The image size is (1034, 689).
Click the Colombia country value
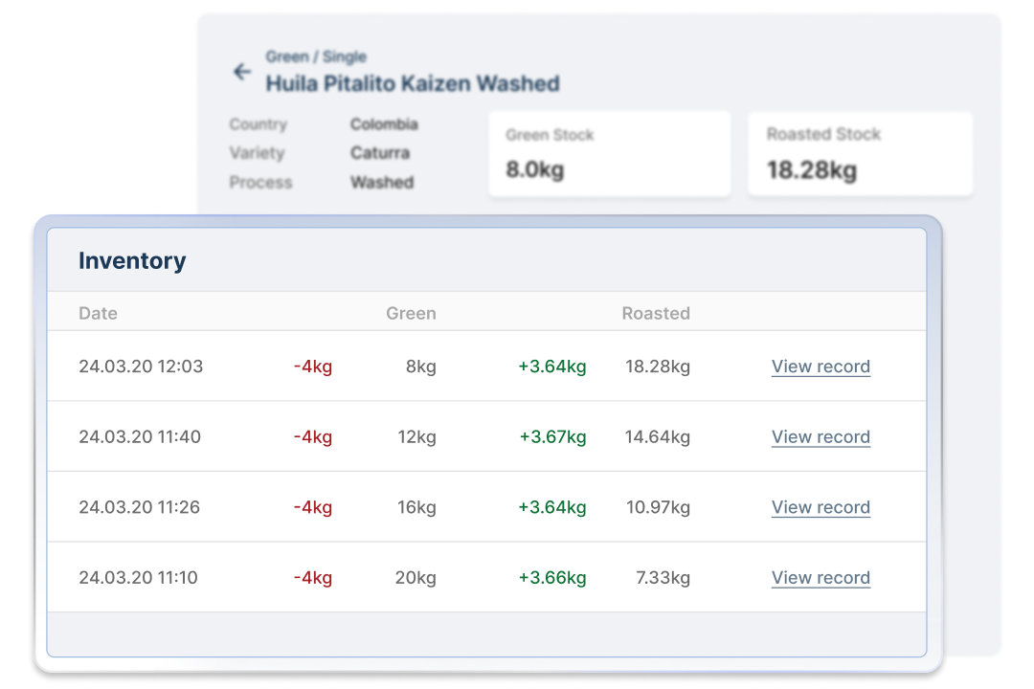[x=383, y=124]
